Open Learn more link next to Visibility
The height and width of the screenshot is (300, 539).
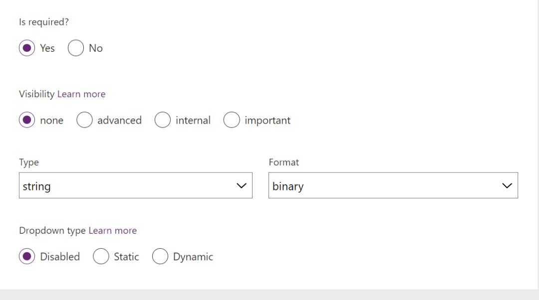81,94
